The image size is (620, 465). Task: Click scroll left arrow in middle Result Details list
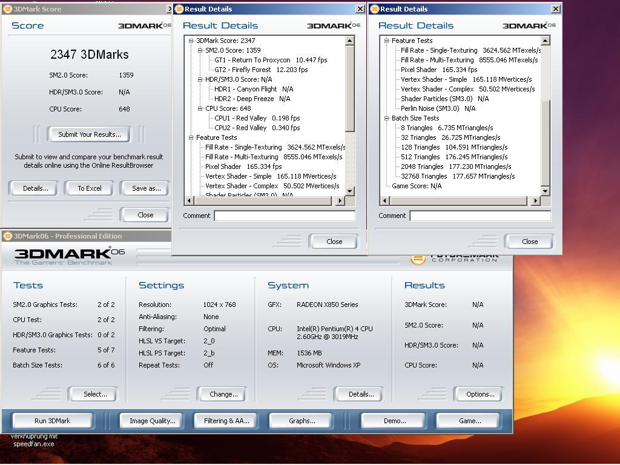[x=189, y=201]
